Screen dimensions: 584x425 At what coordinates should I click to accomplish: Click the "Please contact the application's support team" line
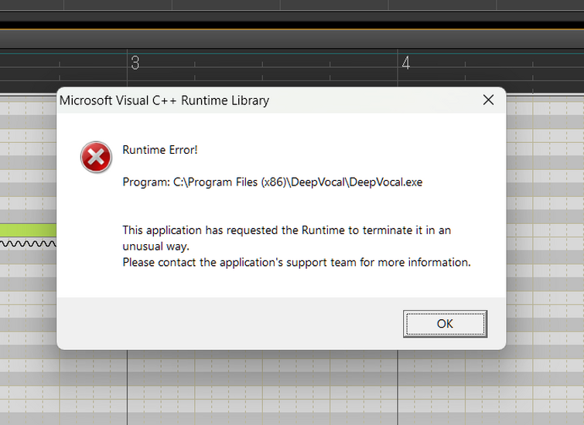pyautogui.click(x=296, y=263)
